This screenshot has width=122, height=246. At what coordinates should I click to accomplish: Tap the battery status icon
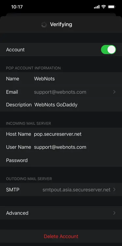112,7
